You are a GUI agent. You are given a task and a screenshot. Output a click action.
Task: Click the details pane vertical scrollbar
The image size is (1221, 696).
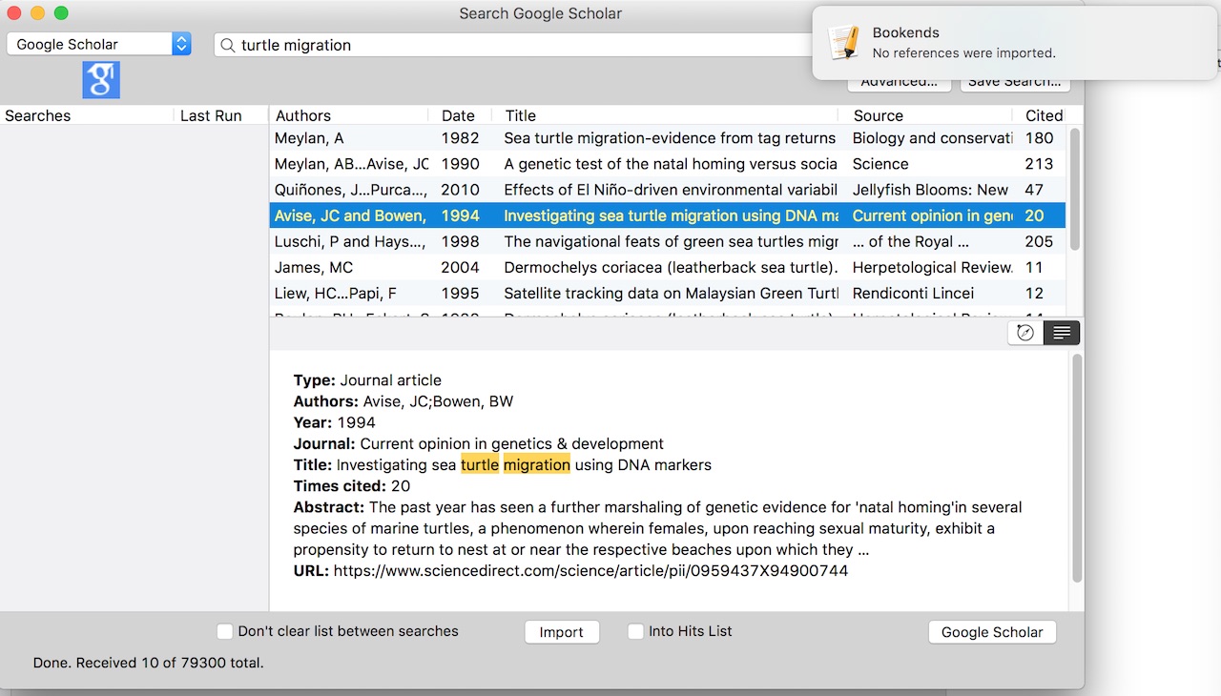(1077, 468)
